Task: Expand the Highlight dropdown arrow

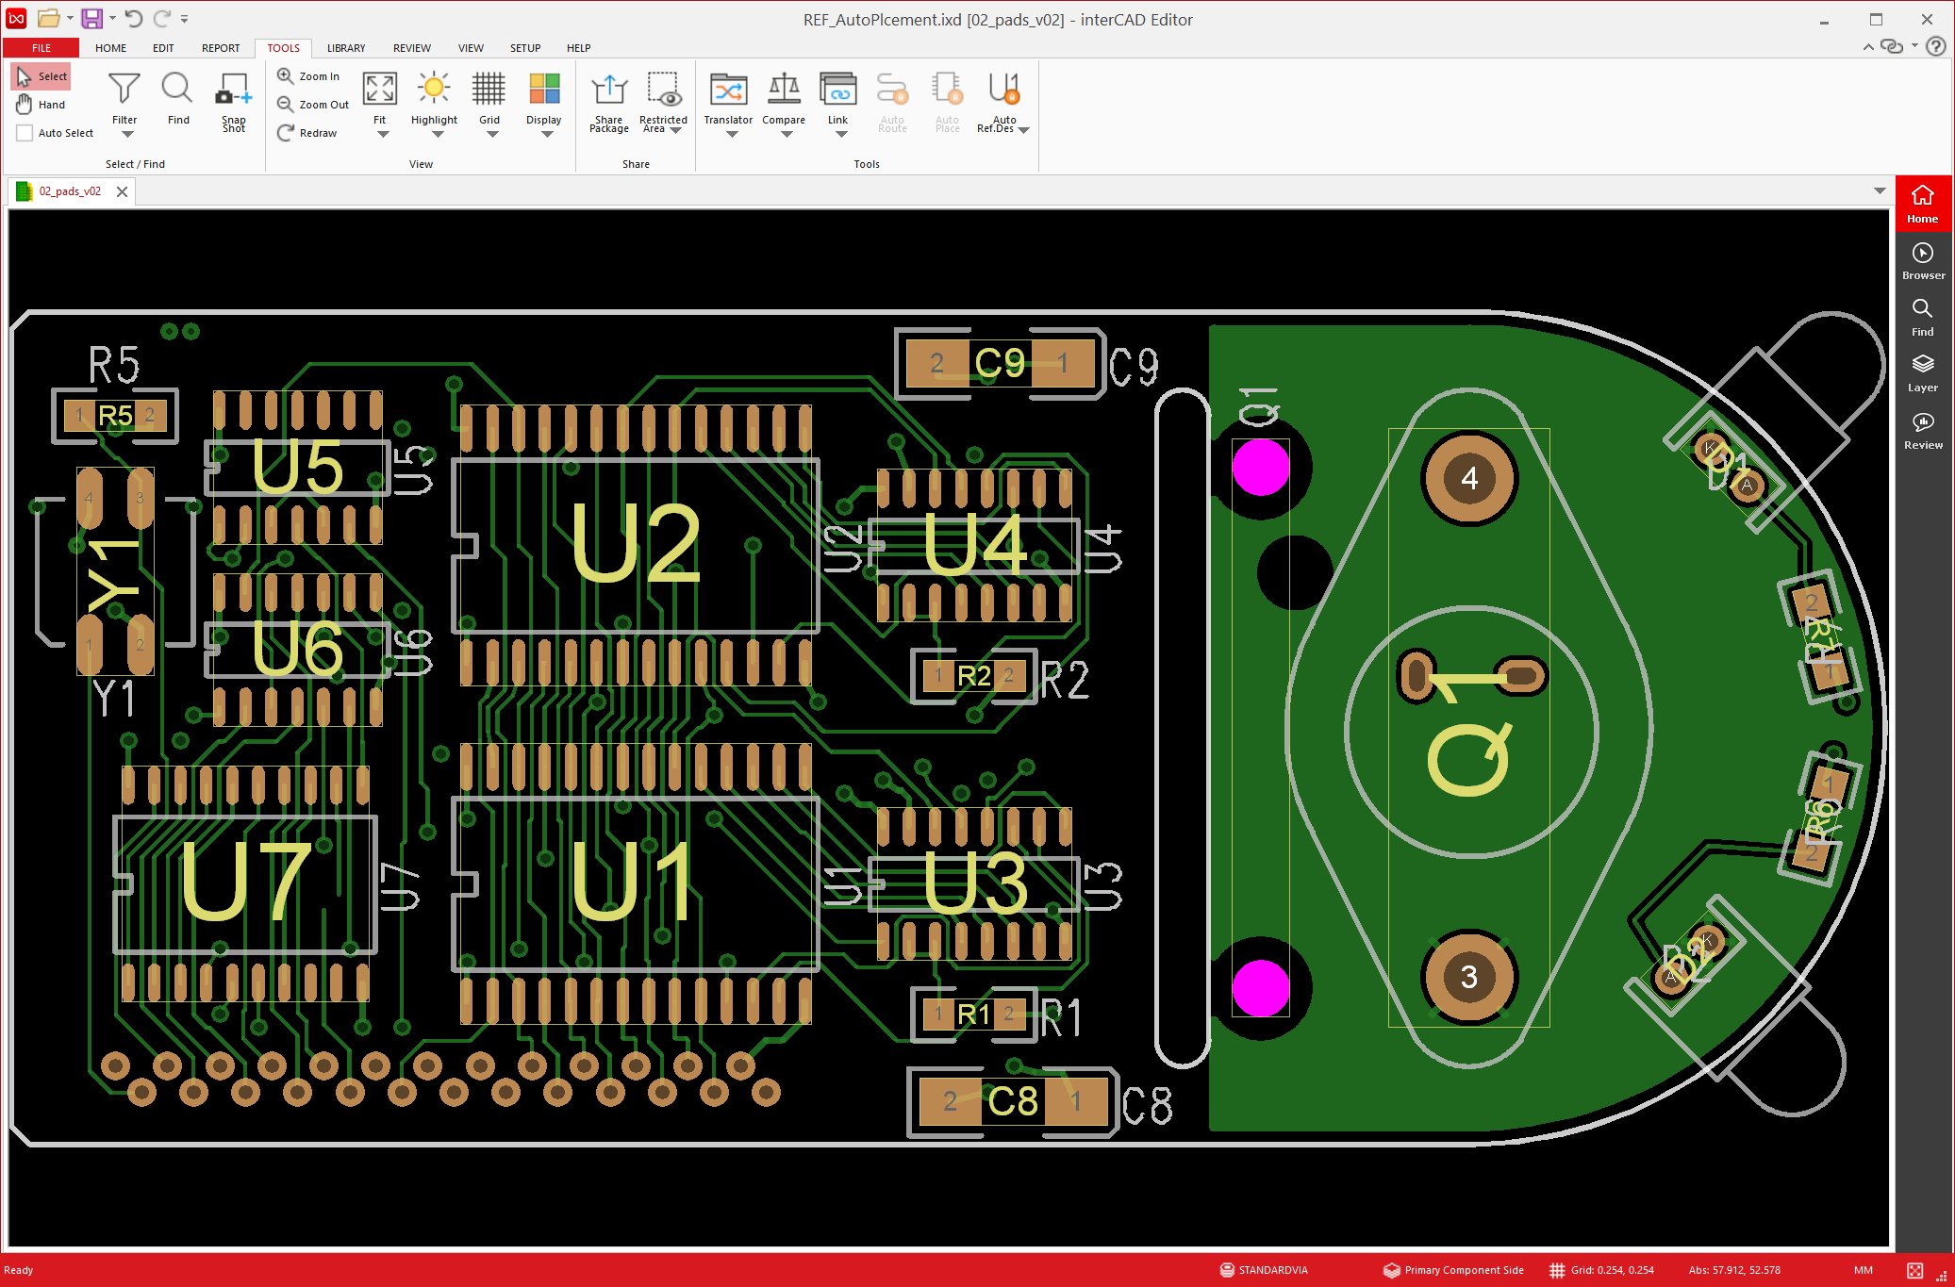Action: click(x=437, y=135)
